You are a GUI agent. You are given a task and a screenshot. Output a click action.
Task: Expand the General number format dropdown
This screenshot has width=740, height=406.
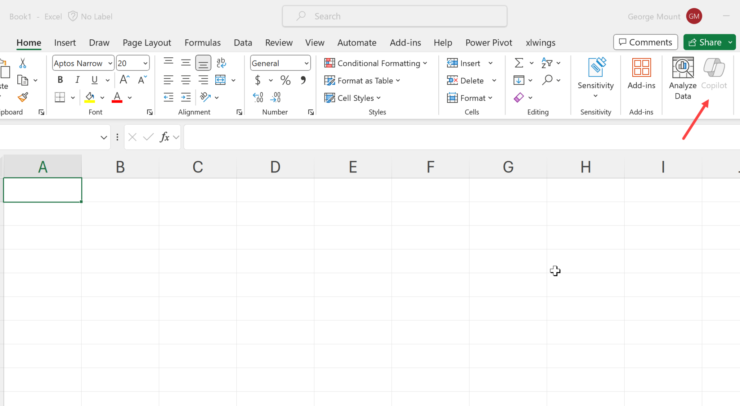[306, 63]
